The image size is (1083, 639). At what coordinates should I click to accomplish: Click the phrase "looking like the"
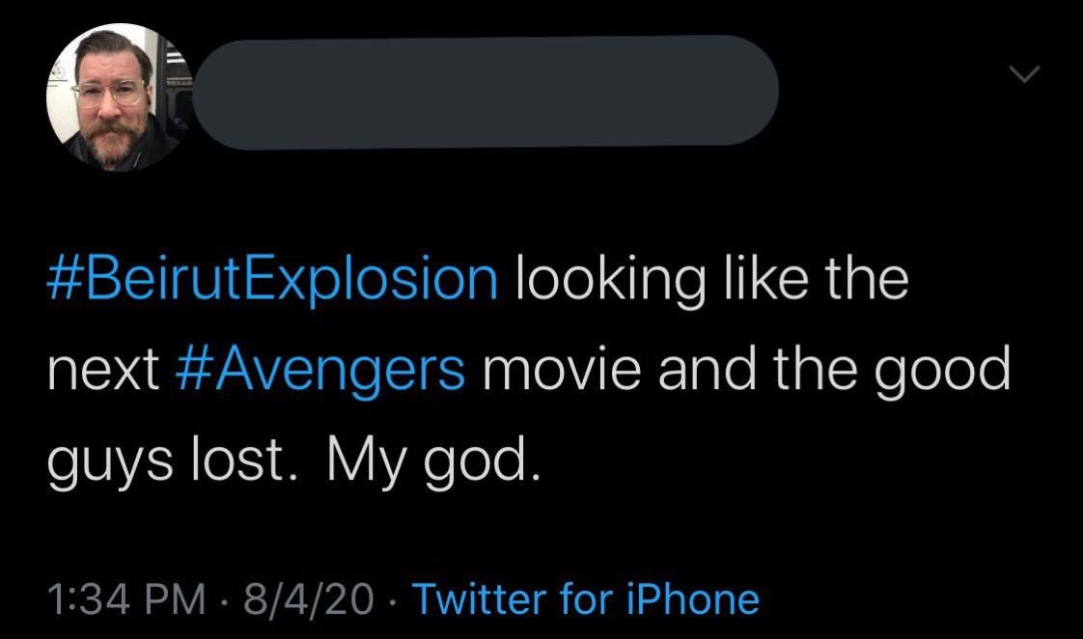705,280
